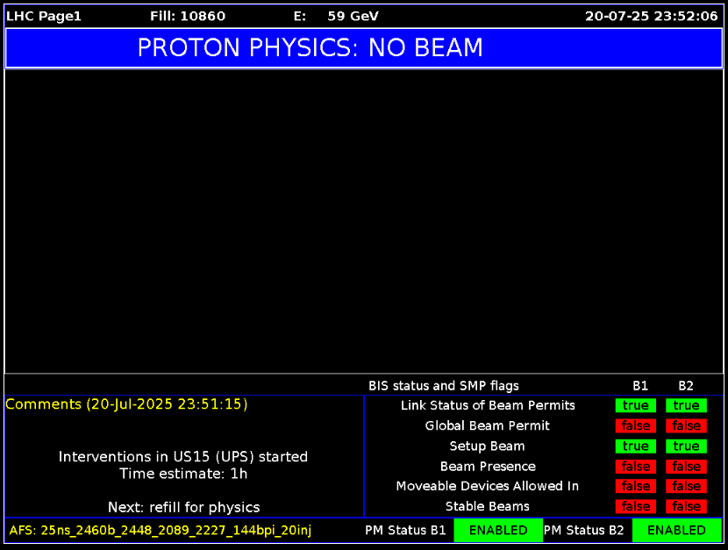
Task: Click the B1 Link Status true indicator
Action: (635, 405)
